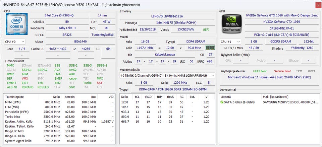Image resolution: width=322 pixels, height=147 pixels.
Task: Click the CR 2T value
Action: coord(210,55)
